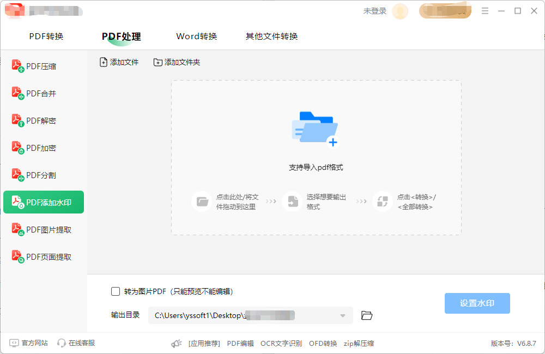Click the blue folder import icon
Image resolution: width=545 pixels, height=354 pixels.
pos(316,129)
